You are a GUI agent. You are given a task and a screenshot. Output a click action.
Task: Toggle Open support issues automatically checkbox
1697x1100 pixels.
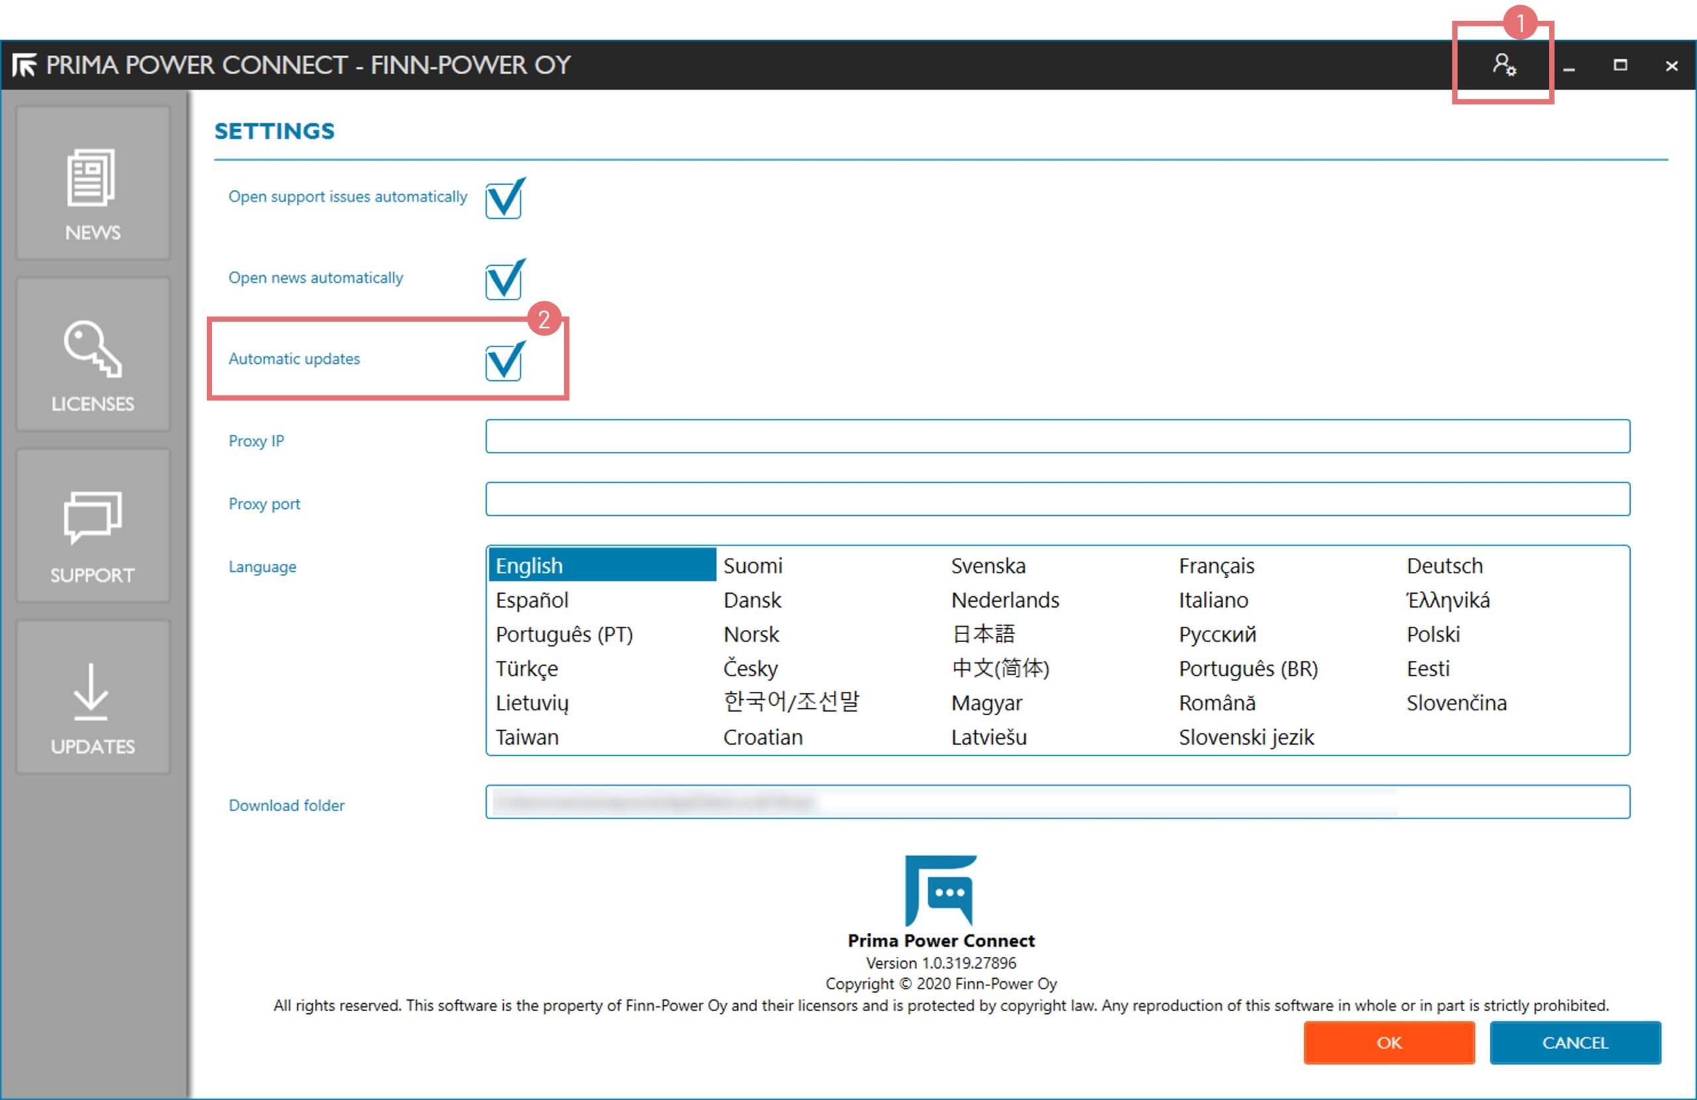click(x=504, y=199)
